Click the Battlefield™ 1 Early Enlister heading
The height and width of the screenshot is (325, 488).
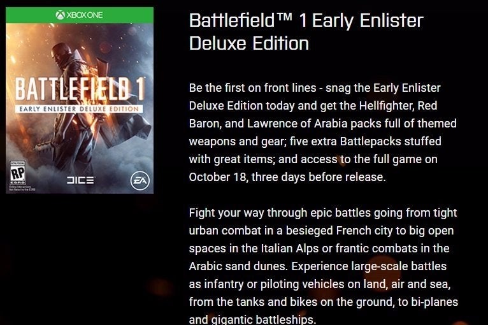pyautogui.click(x=306, y=20)
